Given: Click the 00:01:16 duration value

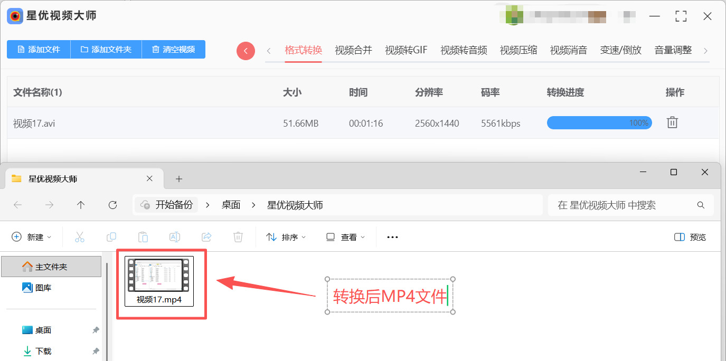Looking at the screenshot, I should tap(366, 123).
